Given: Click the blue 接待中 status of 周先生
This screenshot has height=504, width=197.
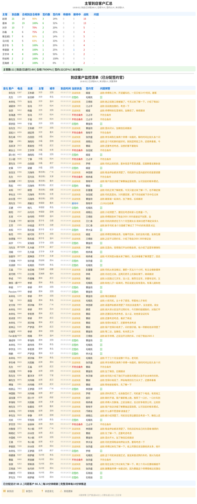Looking at the screenshot, I should pyautogui.click(x=76, y=203).
